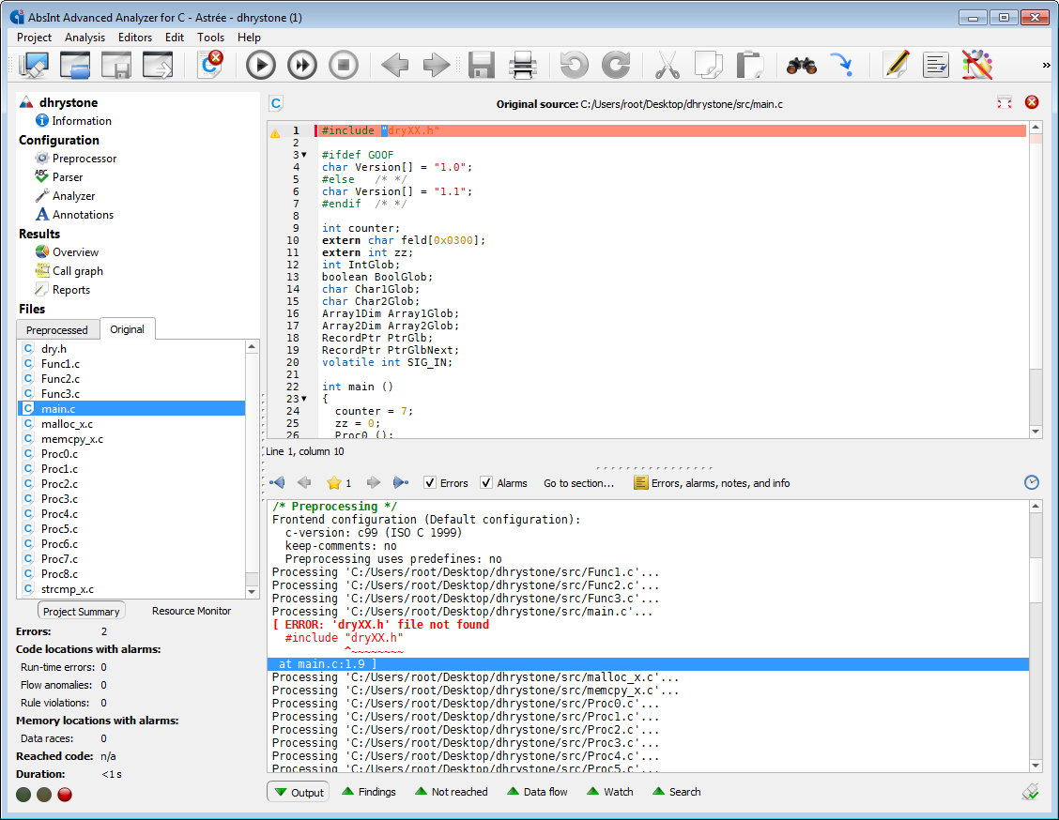1059x820 pixels.
Task: Click the crossed-out colored people icon
Action: (976, 66)
